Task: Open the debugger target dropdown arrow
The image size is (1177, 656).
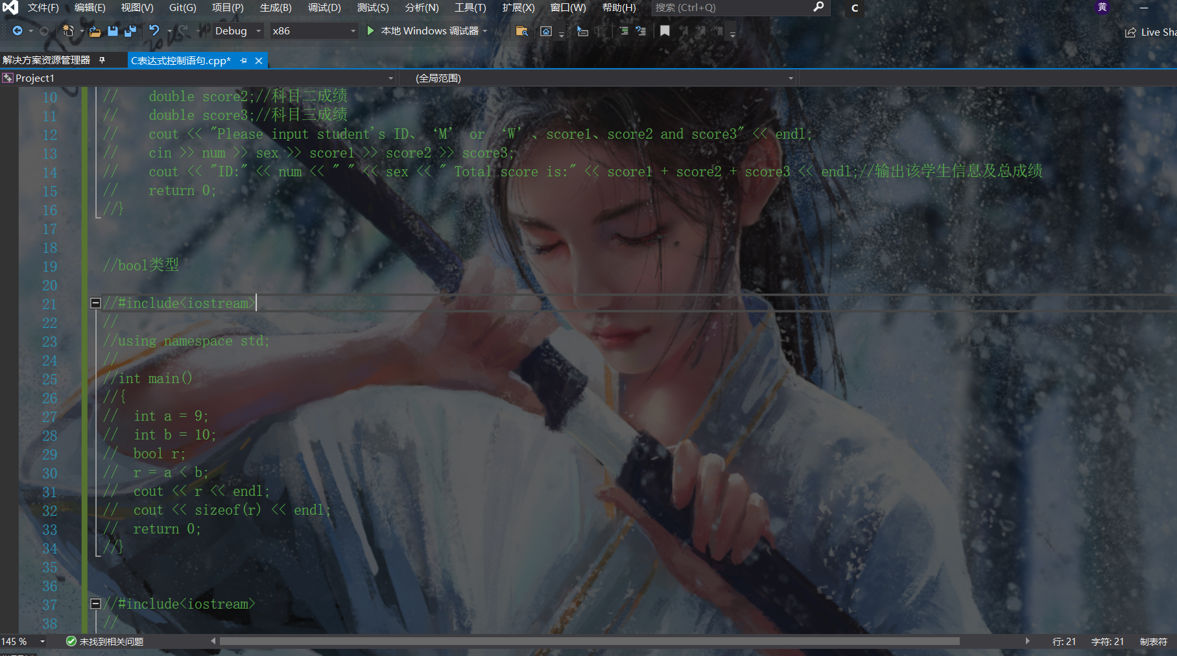Action: pos(485,31)
